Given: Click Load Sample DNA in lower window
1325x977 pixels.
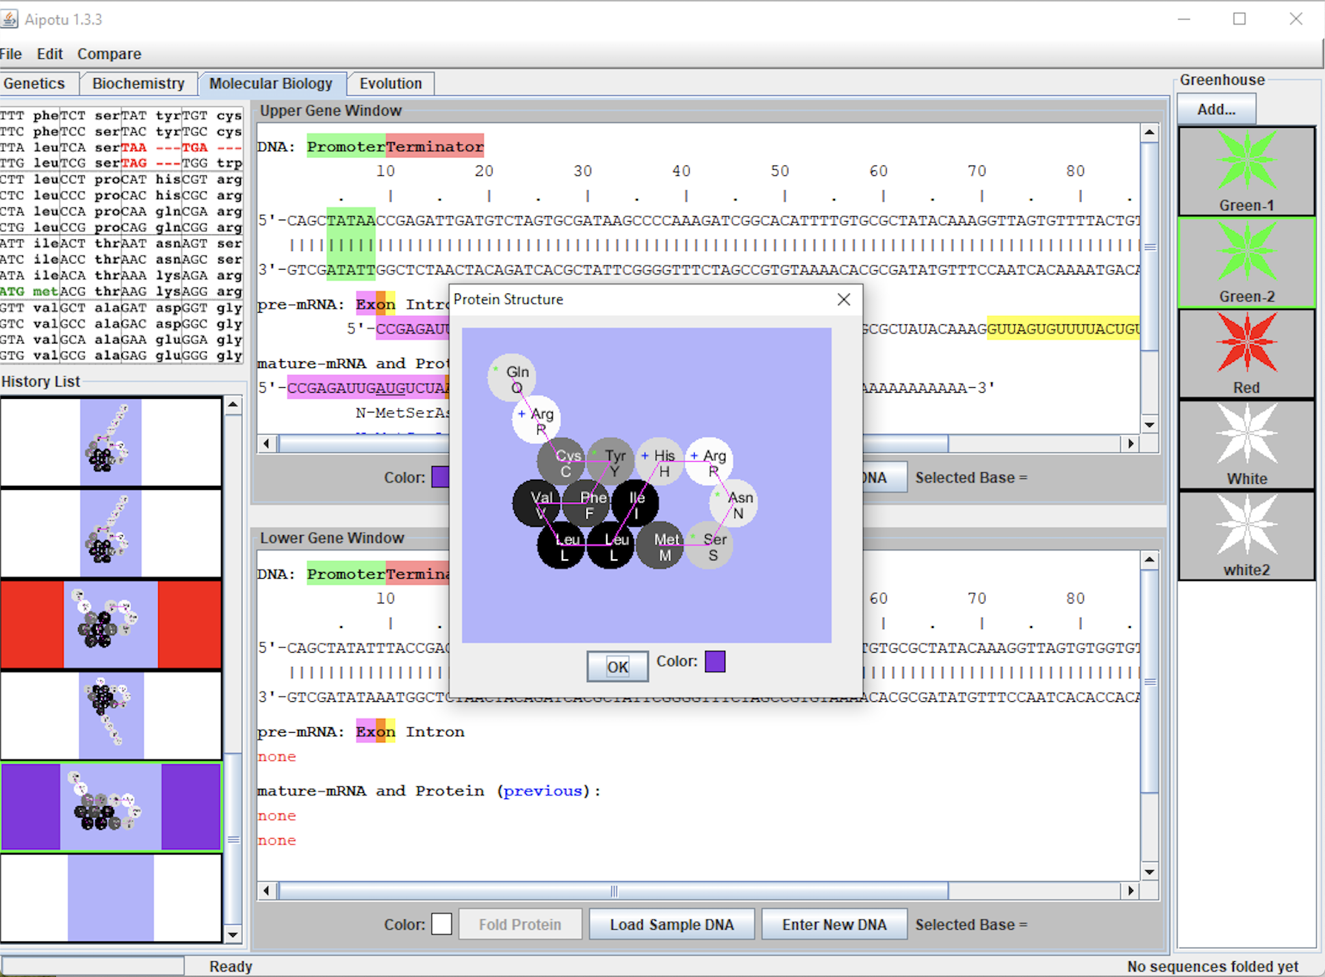Looking at the screenshot, I should point(671,924).
